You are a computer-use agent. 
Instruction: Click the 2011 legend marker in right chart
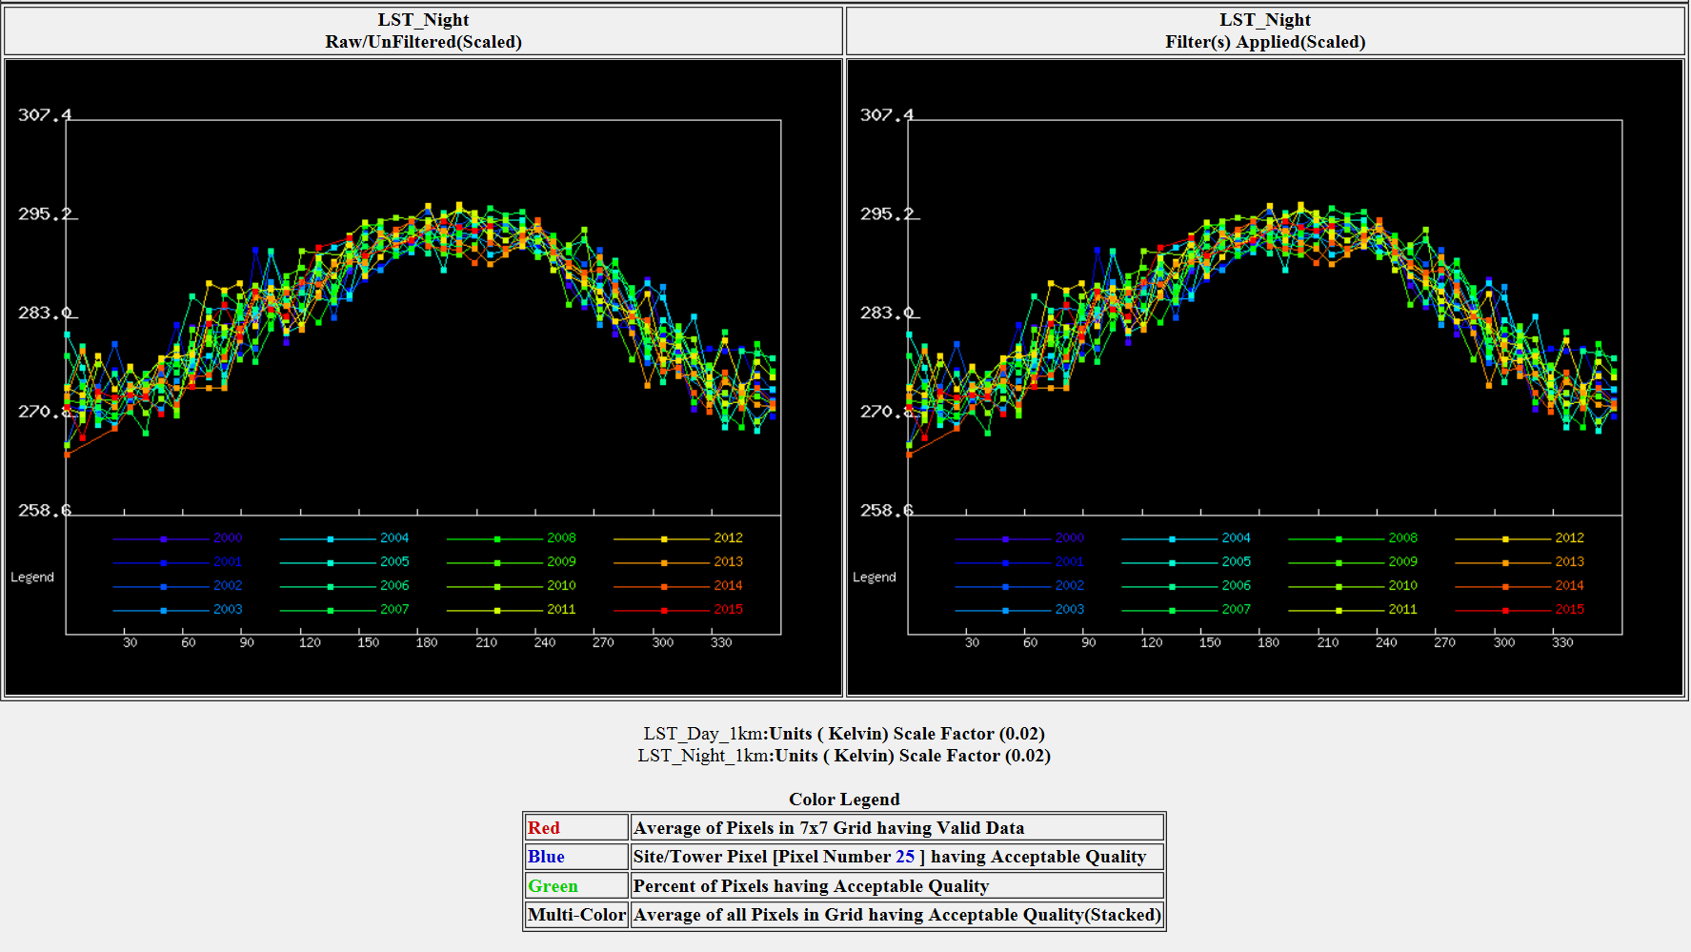[x=1339, y=610]
